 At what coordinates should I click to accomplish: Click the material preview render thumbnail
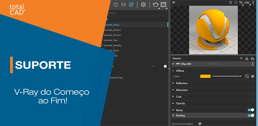[213, 30]
